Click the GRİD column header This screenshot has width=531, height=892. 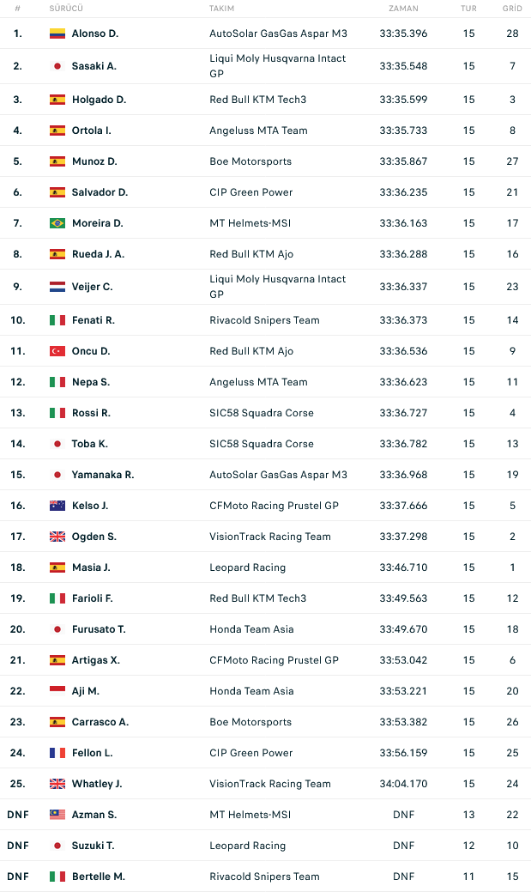(512, 9)
